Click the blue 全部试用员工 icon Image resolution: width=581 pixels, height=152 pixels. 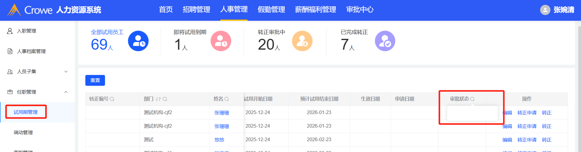tap(138, 41)
